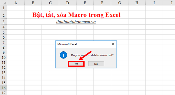Select column H header
This screenshot has height=95, width=175.
click(x=137, y=3)
